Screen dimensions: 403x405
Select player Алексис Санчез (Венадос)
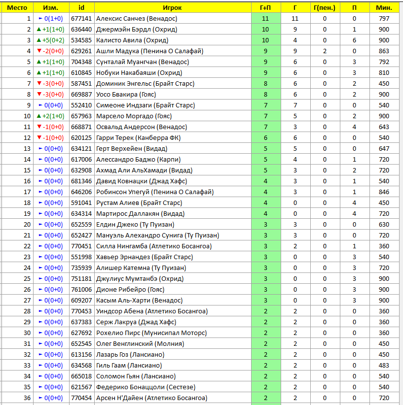[x=173, y=19]
